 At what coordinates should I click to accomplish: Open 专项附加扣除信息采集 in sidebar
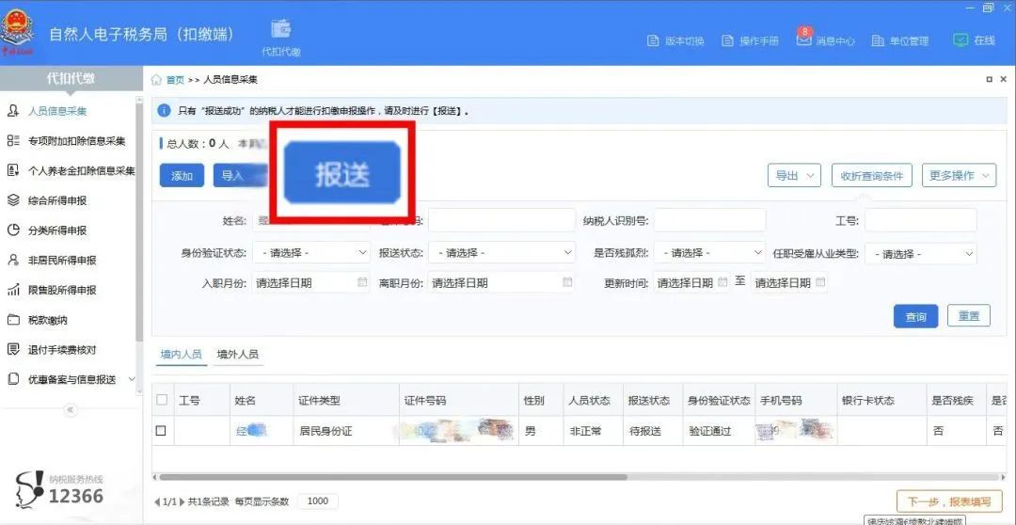[76, 141]
